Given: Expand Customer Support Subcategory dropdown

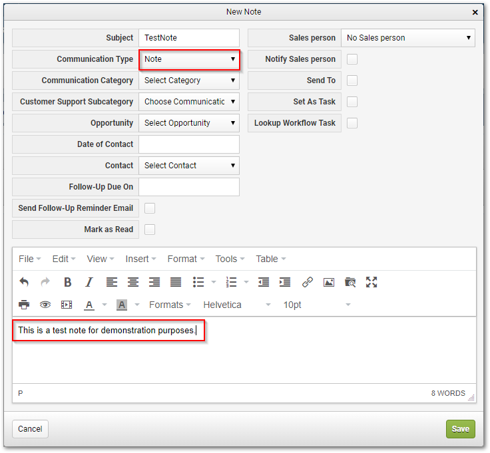Looking at the screenshot, I should tap(189, 102).
